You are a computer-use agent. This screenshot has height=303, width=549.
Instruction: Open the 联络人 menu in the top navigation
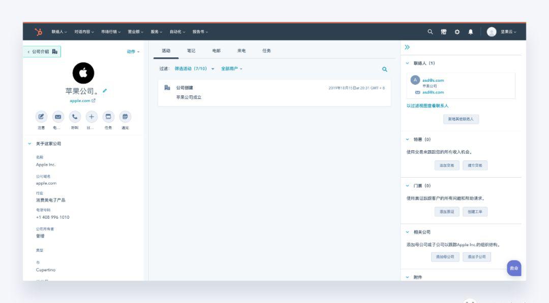coord(59,32)
